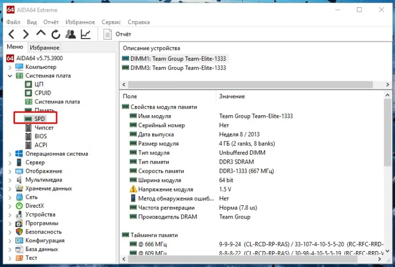Click the Значение column header

click(232, 96)
